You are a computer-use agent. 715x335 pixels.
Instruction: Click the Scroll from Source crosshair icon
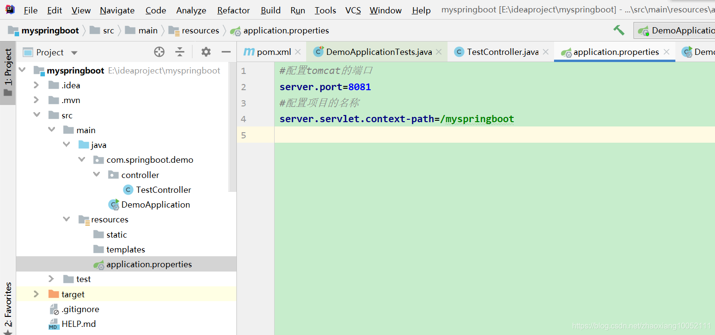[159, 52]
